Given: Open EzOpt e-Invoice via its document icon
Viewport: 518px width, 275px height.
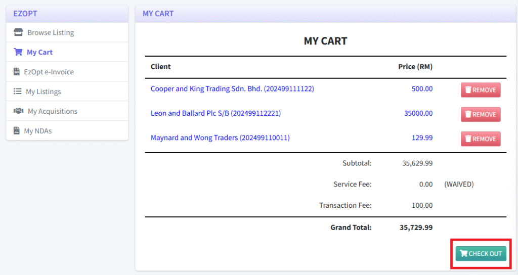Looking at the screenshot, I should [17, 72].
